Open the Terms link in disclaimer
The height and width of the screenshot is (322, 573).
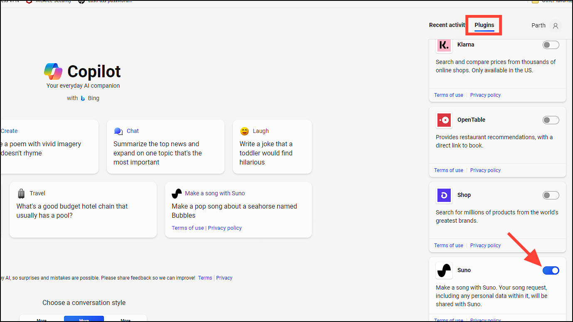point(205,278)
